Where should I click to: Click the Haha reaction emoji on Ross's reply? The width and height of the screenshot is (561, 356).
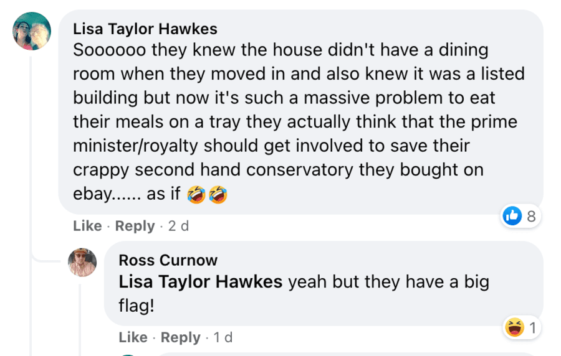[515, 327]
